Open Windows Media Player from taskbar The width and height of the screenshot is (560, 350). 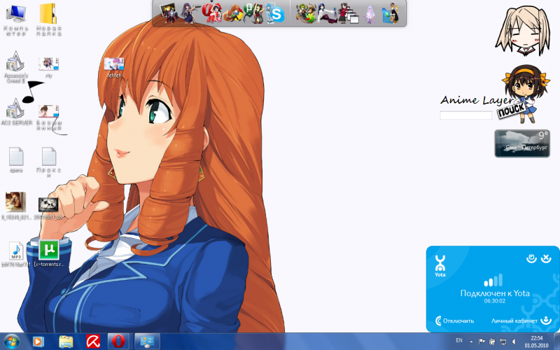click(38, 342)
